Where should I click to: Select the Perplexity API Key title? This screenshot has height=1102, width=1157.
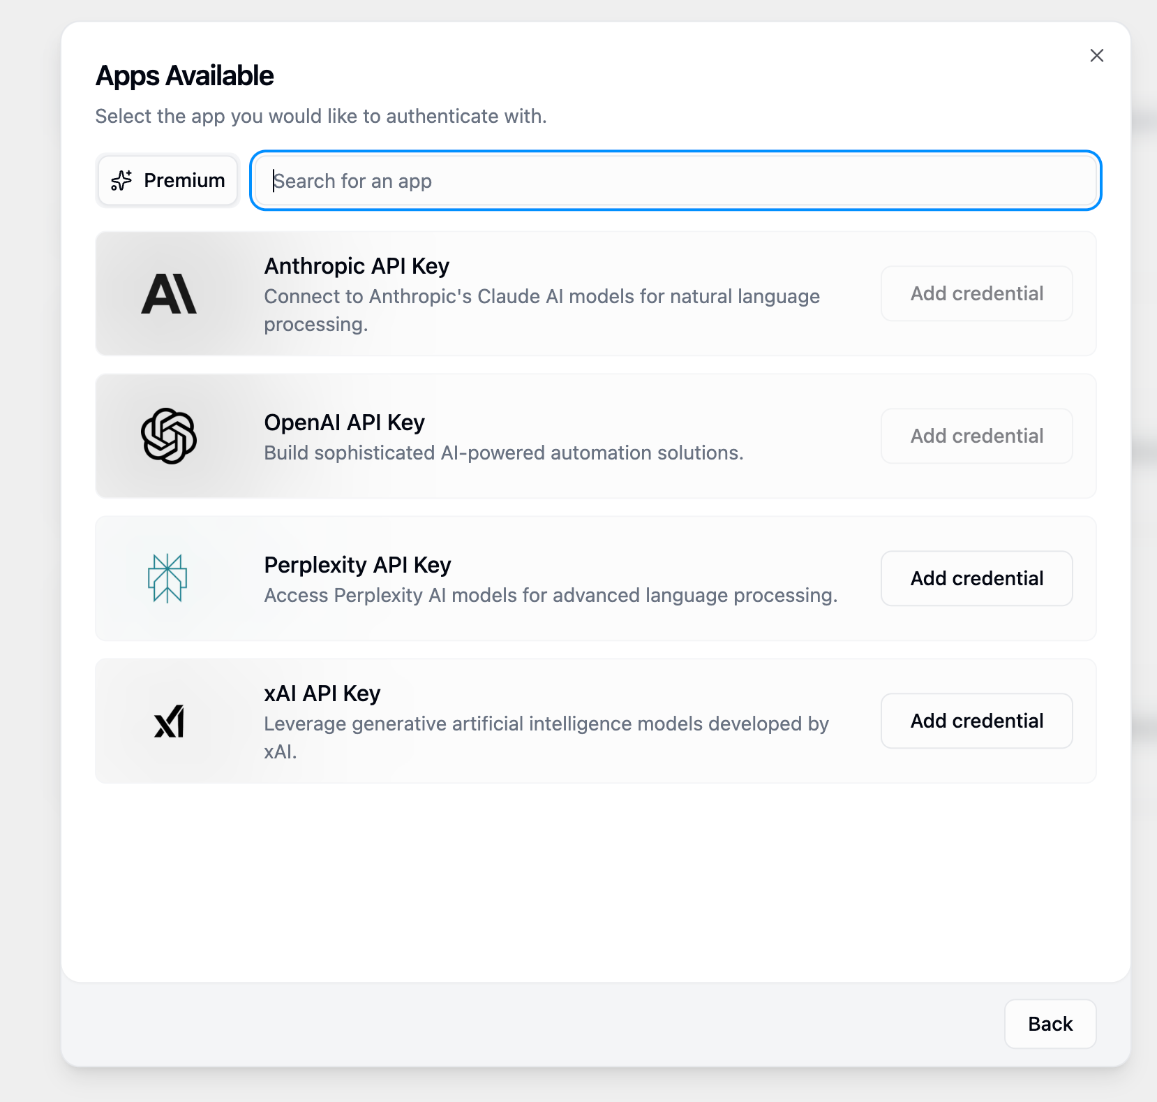(357, 565)
